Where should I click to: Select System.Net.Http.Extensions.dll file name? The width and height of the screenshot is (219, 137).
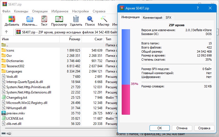29,92
